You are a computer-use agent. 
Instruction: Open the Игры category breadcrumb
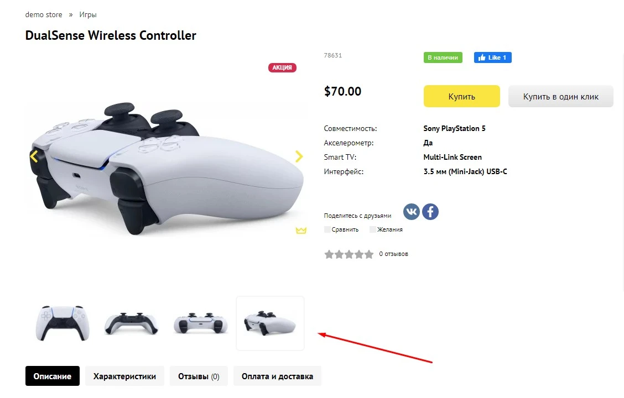[88, 15]
